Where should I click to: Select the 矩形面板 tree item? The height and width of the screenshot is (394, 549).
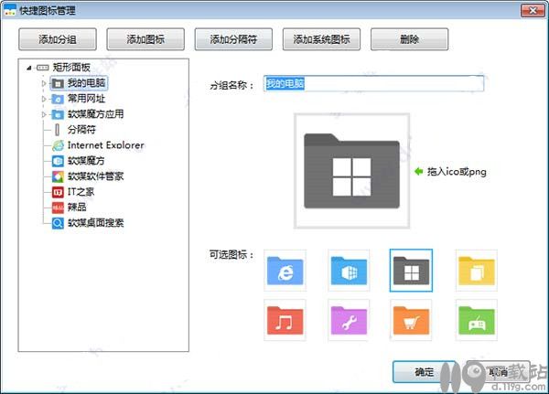[x=71, y=67]
